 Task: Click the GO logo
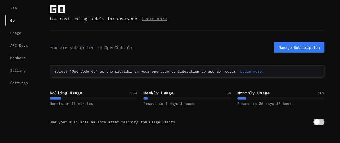(57, 9)
